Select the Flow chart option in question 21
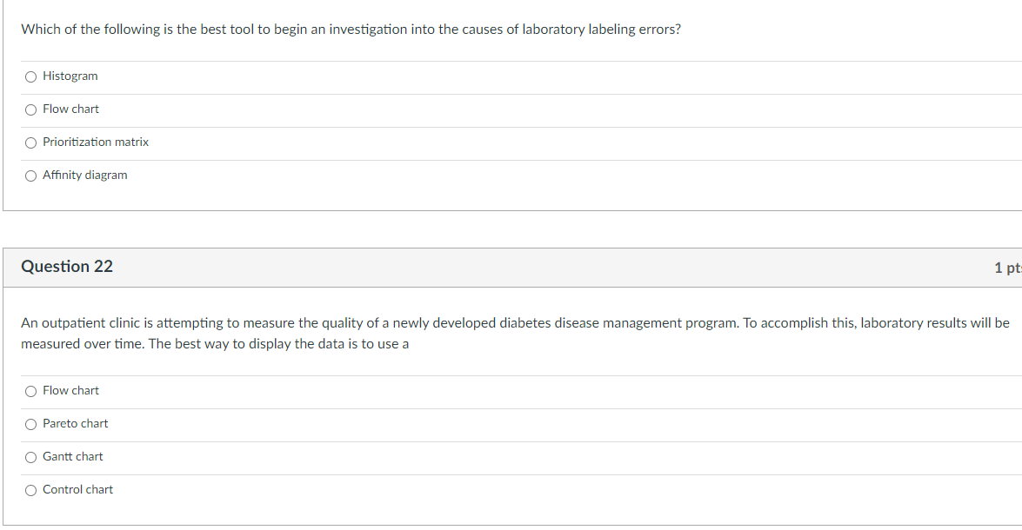Image resolution: width=1022 pixels, height=530 pixels. pyautogui.click(x=30, y=109)
